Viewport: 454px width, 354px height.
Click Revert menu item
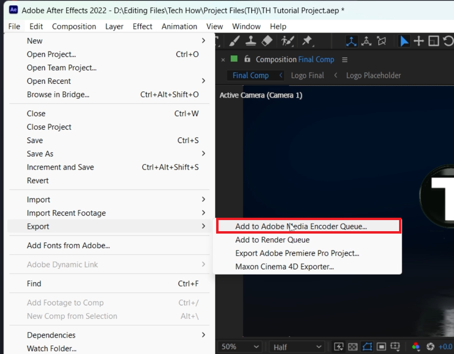point(109,181)
